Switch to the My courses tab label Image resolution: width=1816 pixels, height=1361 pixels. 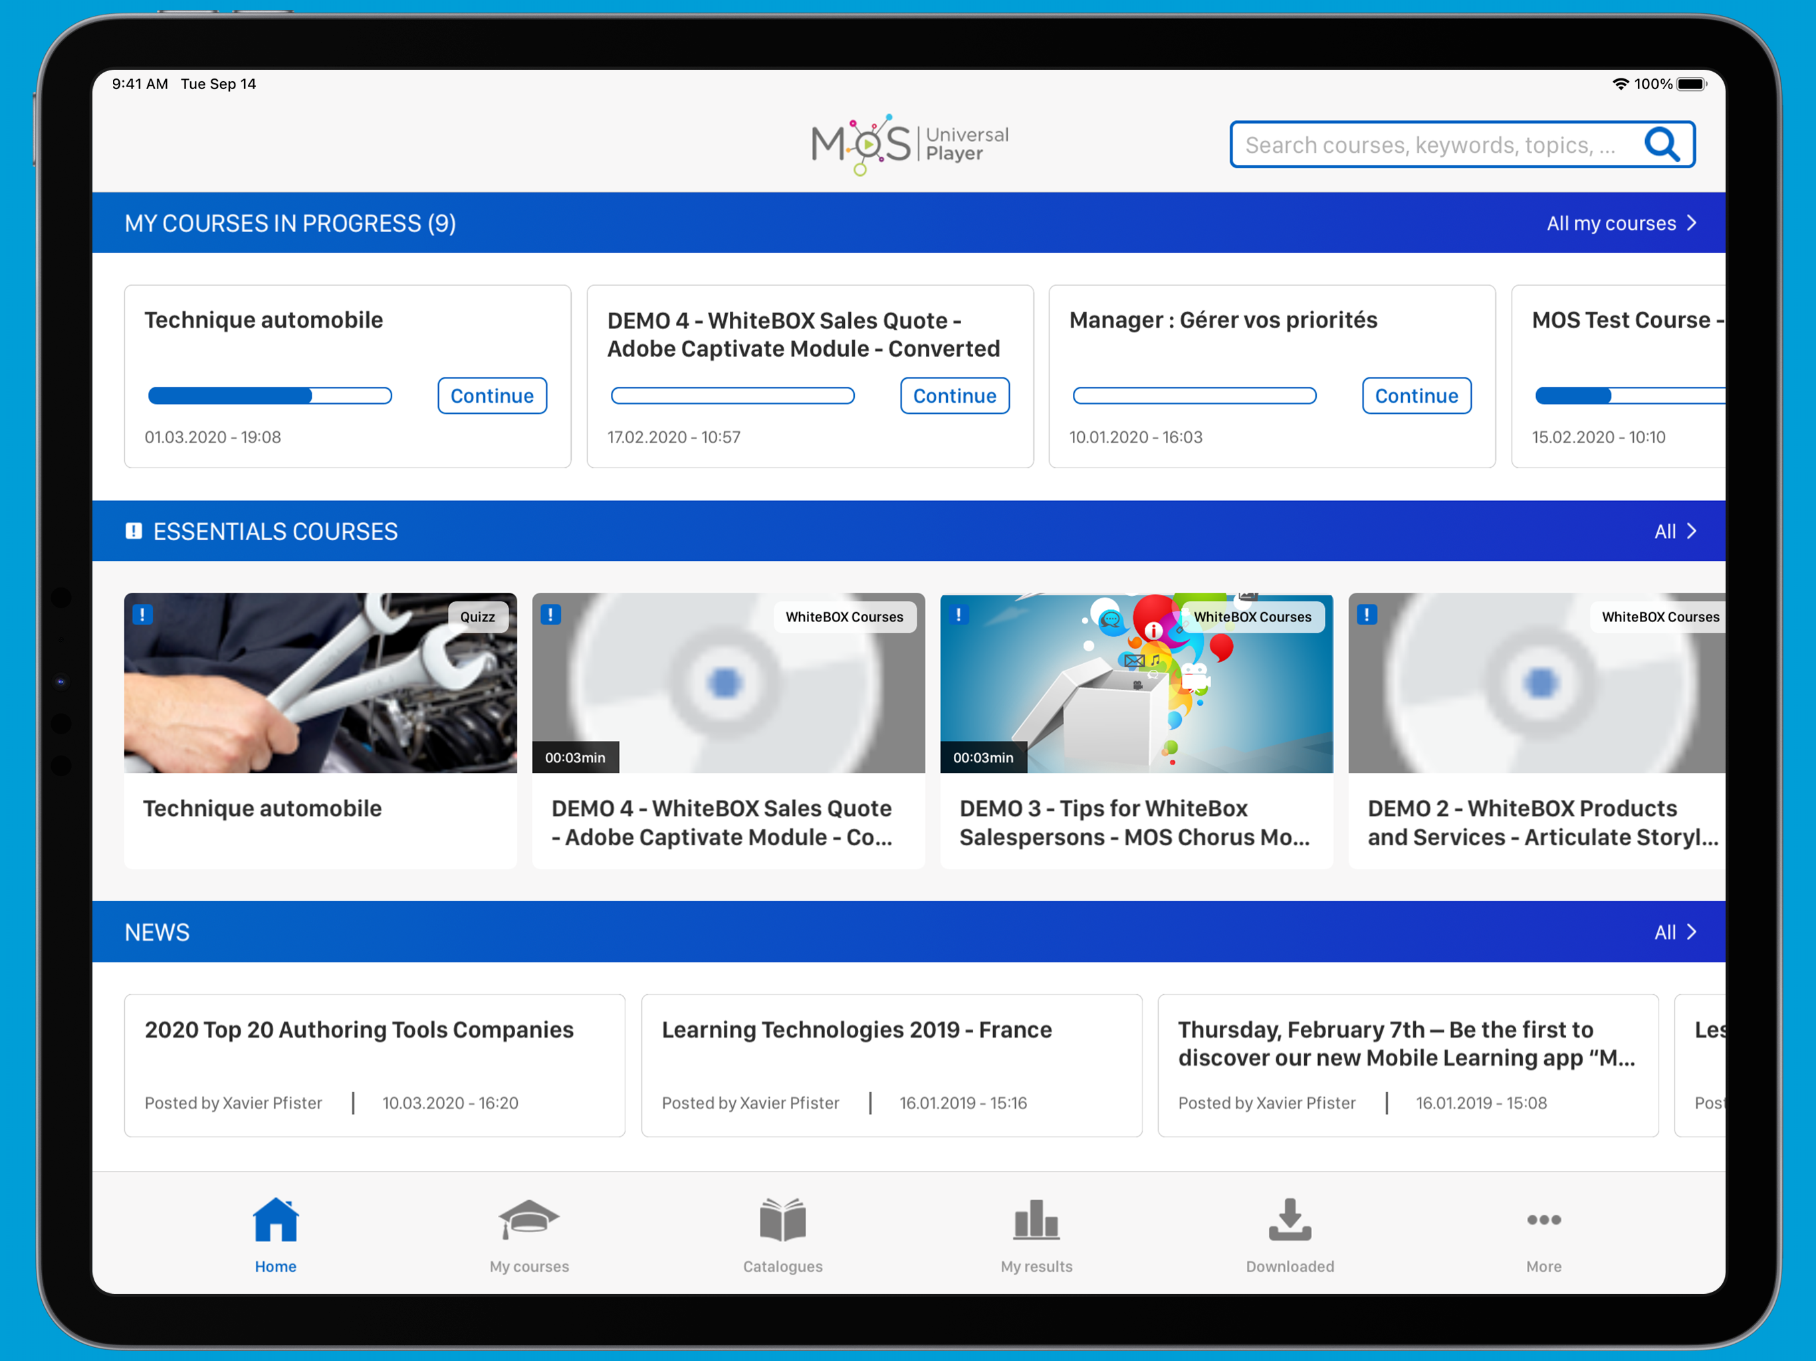click(x=528, y=1266)
